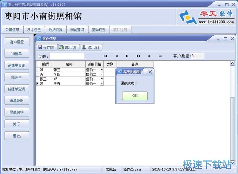Click the 客户数量 count field
Viewport: 238px width, 174px height.
coord(197,56)
